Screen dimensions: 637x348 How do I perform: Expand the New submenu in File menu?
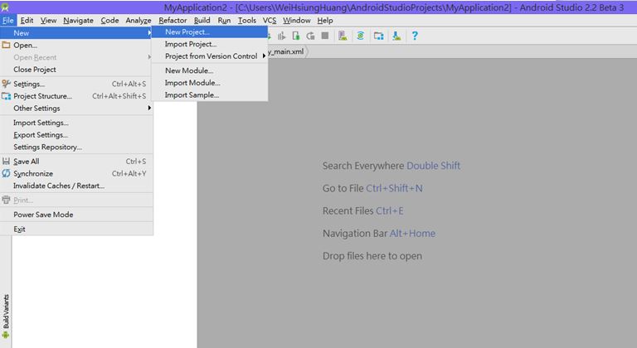pos(76,33)
